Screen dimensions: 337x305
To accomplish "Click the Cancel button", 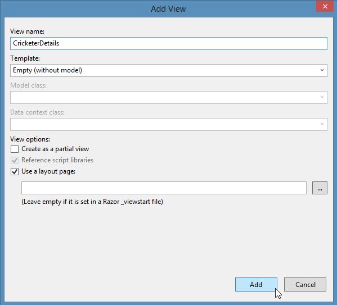I will coord(305,285).
